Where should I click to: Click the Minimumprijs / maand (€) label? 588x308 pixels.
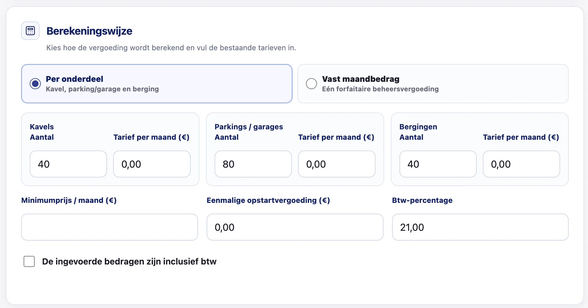69,200
